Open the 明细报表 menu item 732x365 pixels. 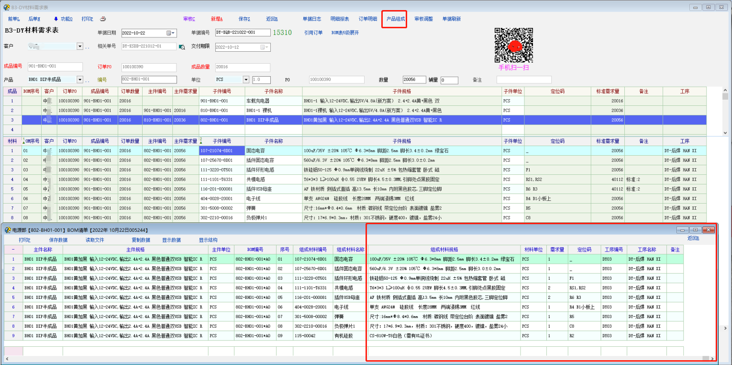[340, 19]
